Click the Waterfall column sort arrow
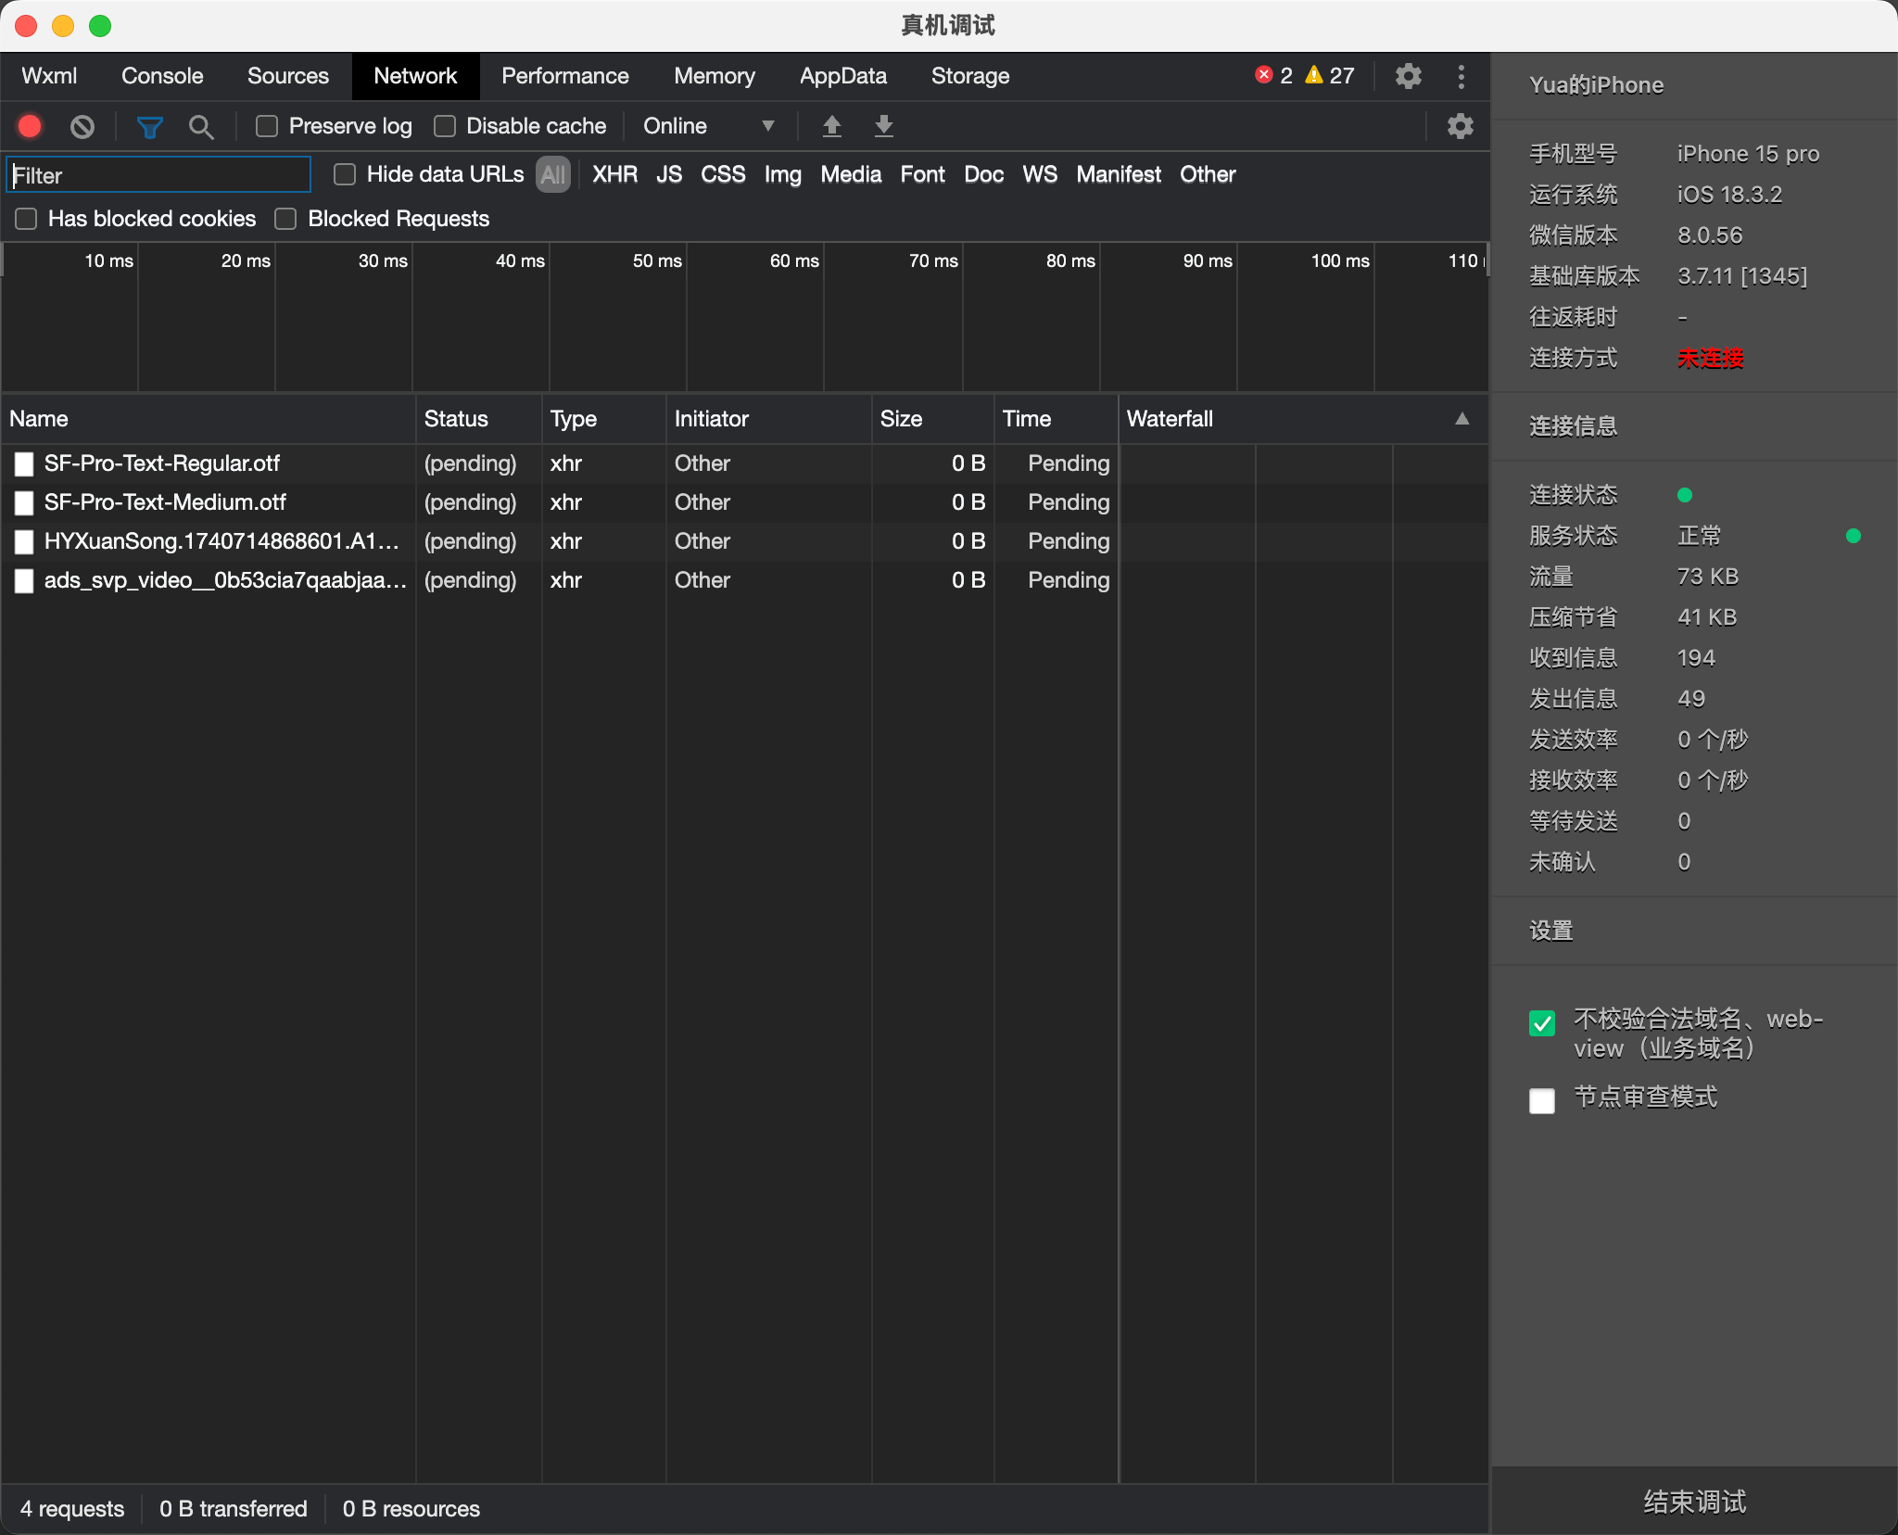 1461,419
